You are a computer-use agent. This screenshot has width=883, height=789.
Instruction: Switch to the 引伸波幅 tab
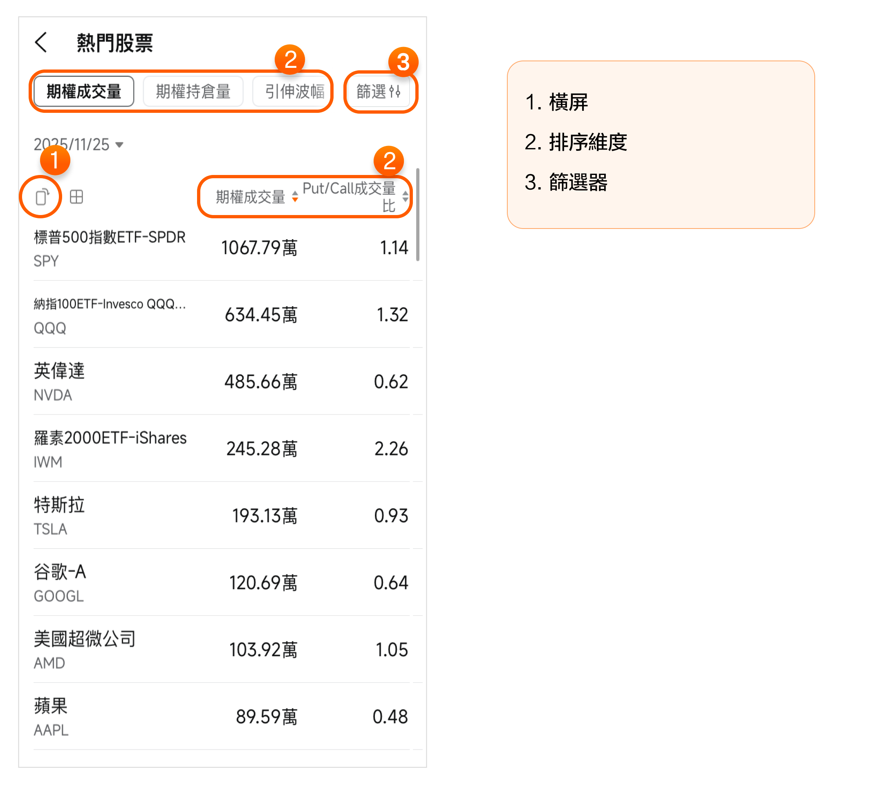[x=294, y=92]
